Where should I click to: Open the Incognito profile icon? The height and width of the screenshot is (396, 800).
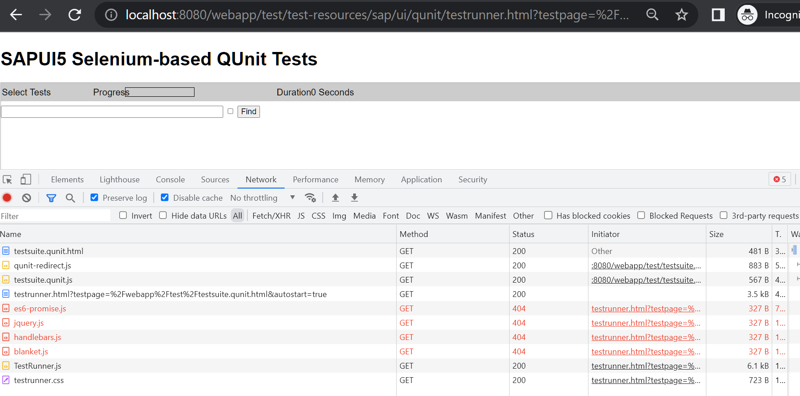[747, 15]
